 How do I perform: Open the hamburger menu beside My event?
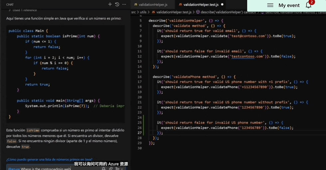[x=270, y=5]
